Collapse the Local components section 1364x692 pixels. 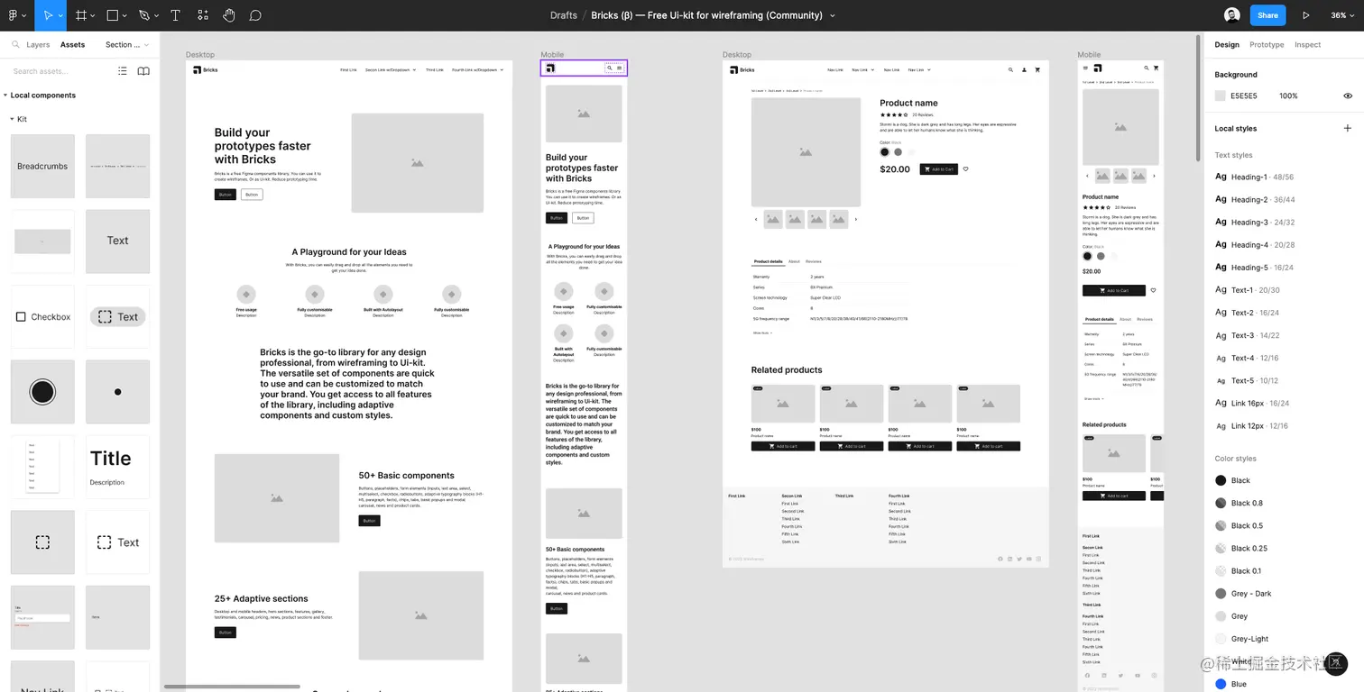(x=5, y=96)
